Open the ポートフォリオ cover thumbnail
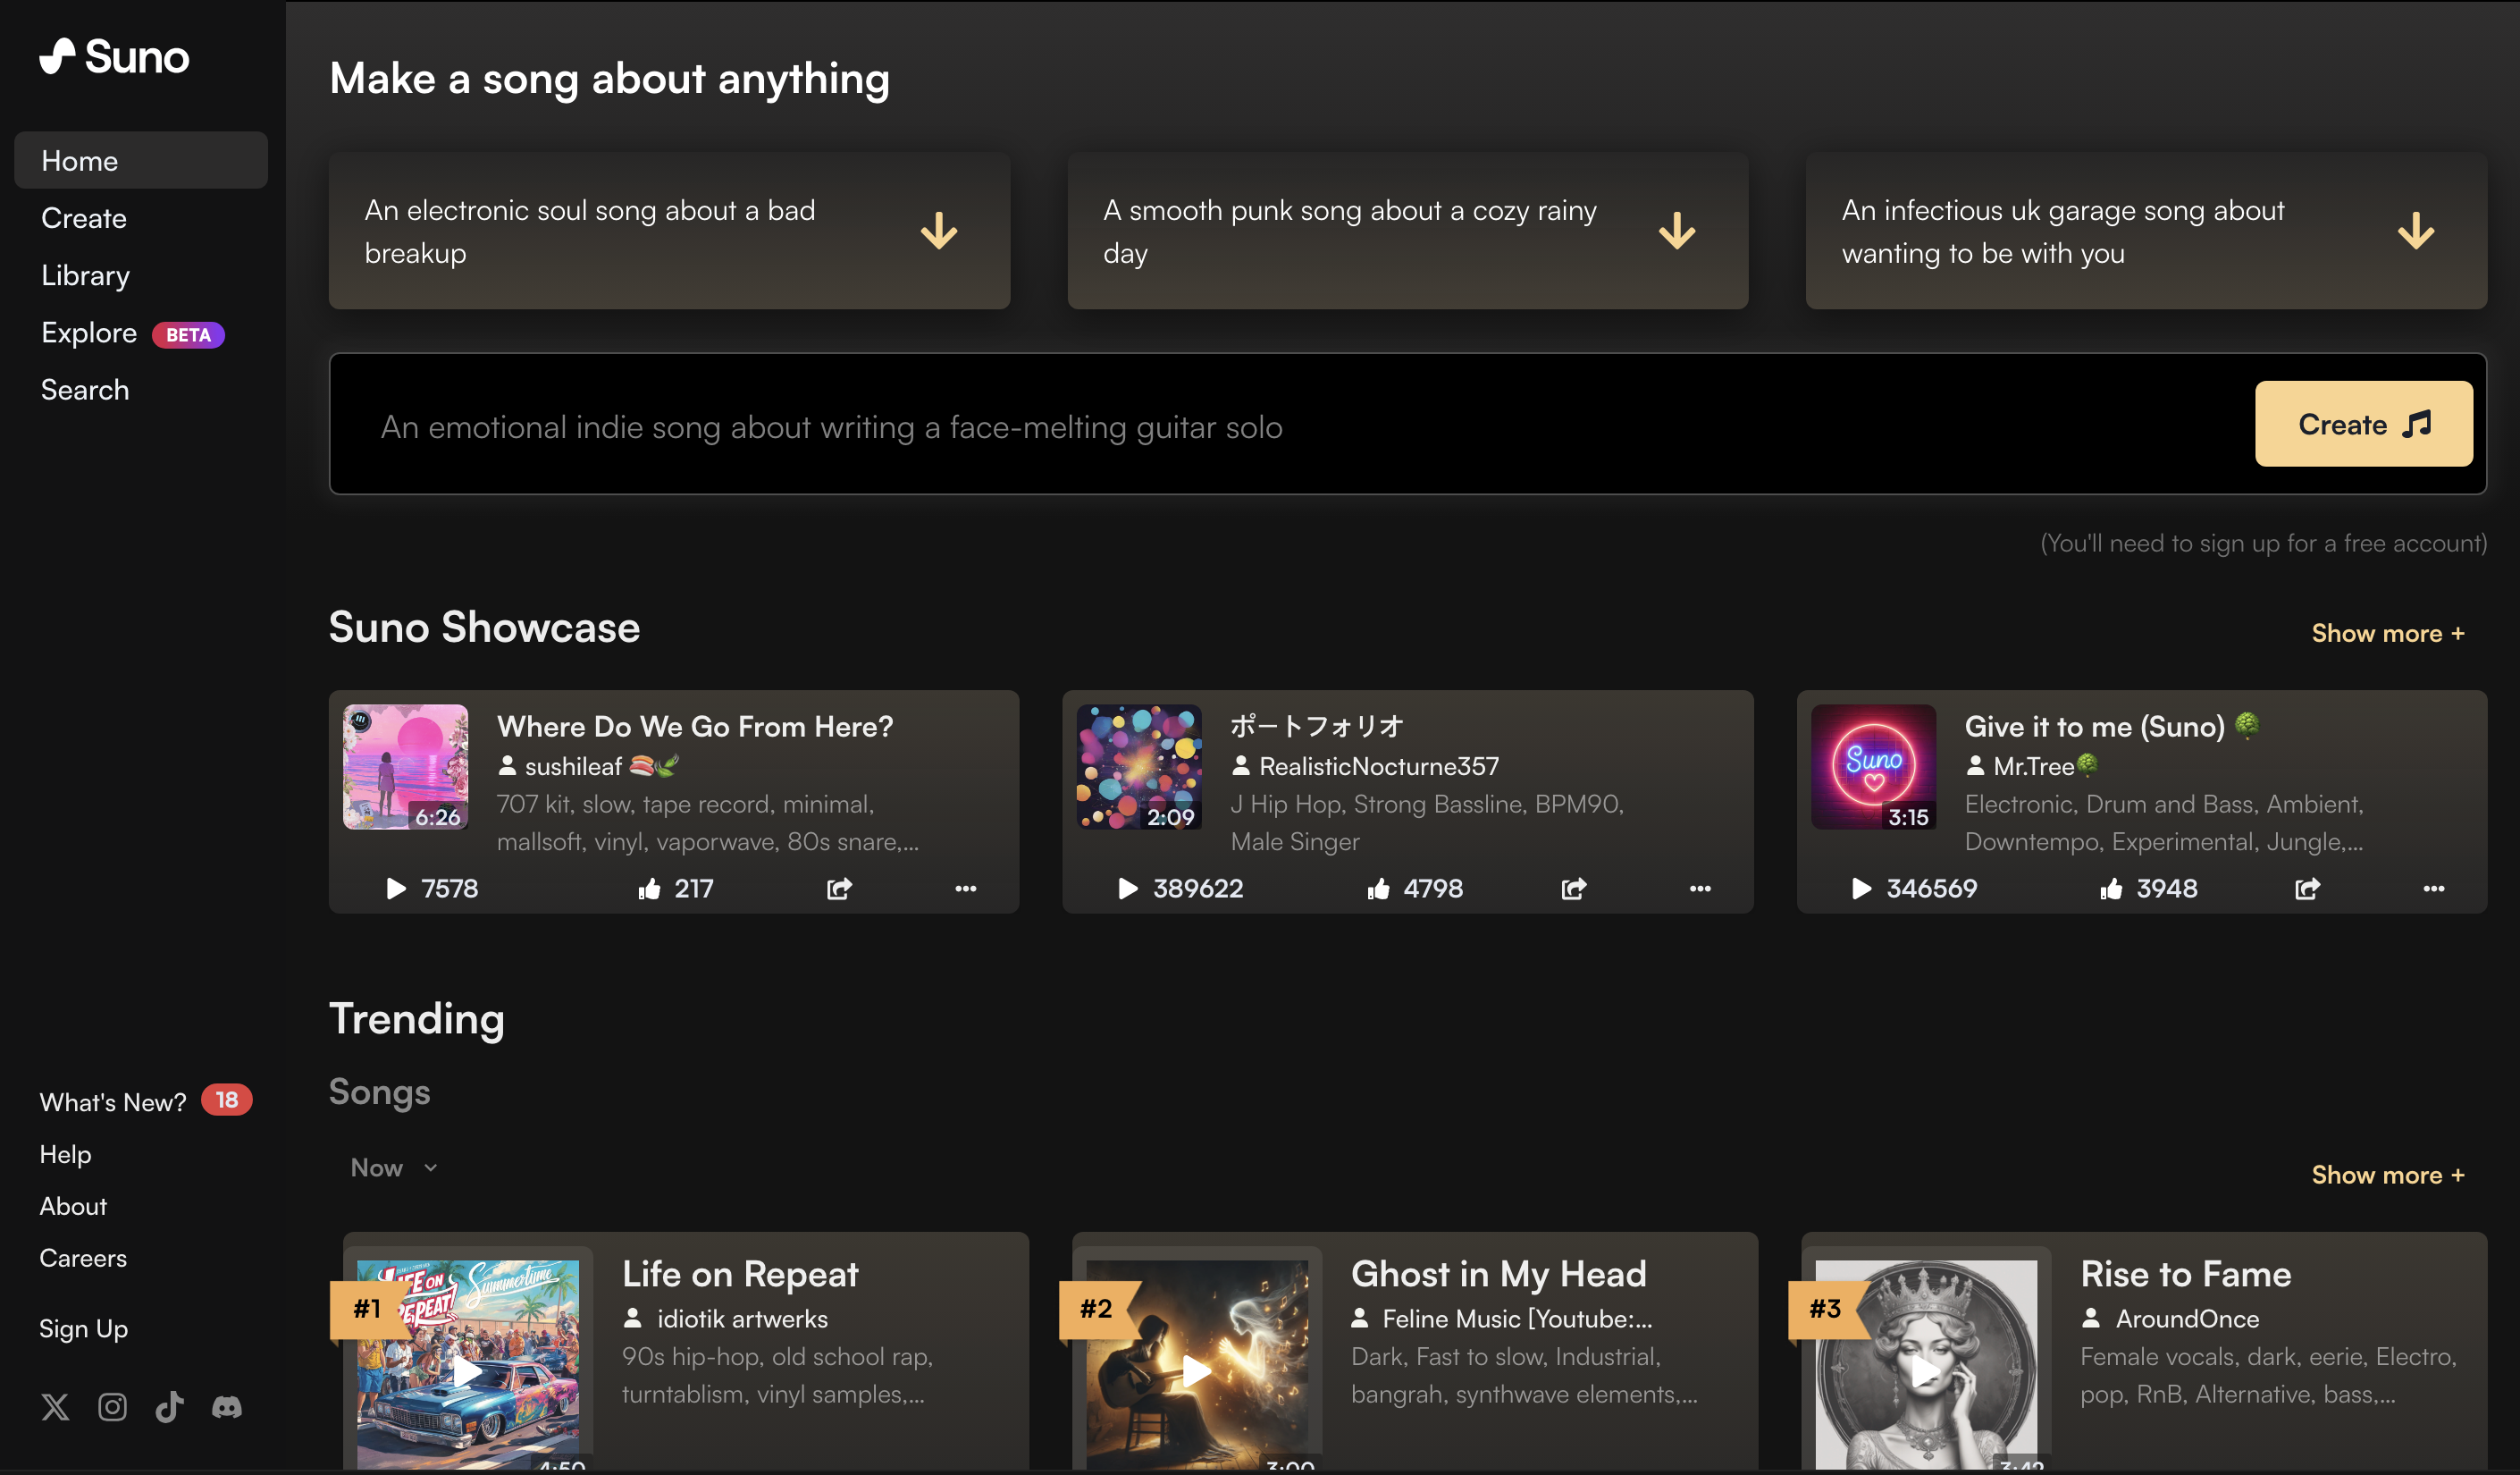The width and height of the screenshot is (2520, 1475). (1139, 766)
